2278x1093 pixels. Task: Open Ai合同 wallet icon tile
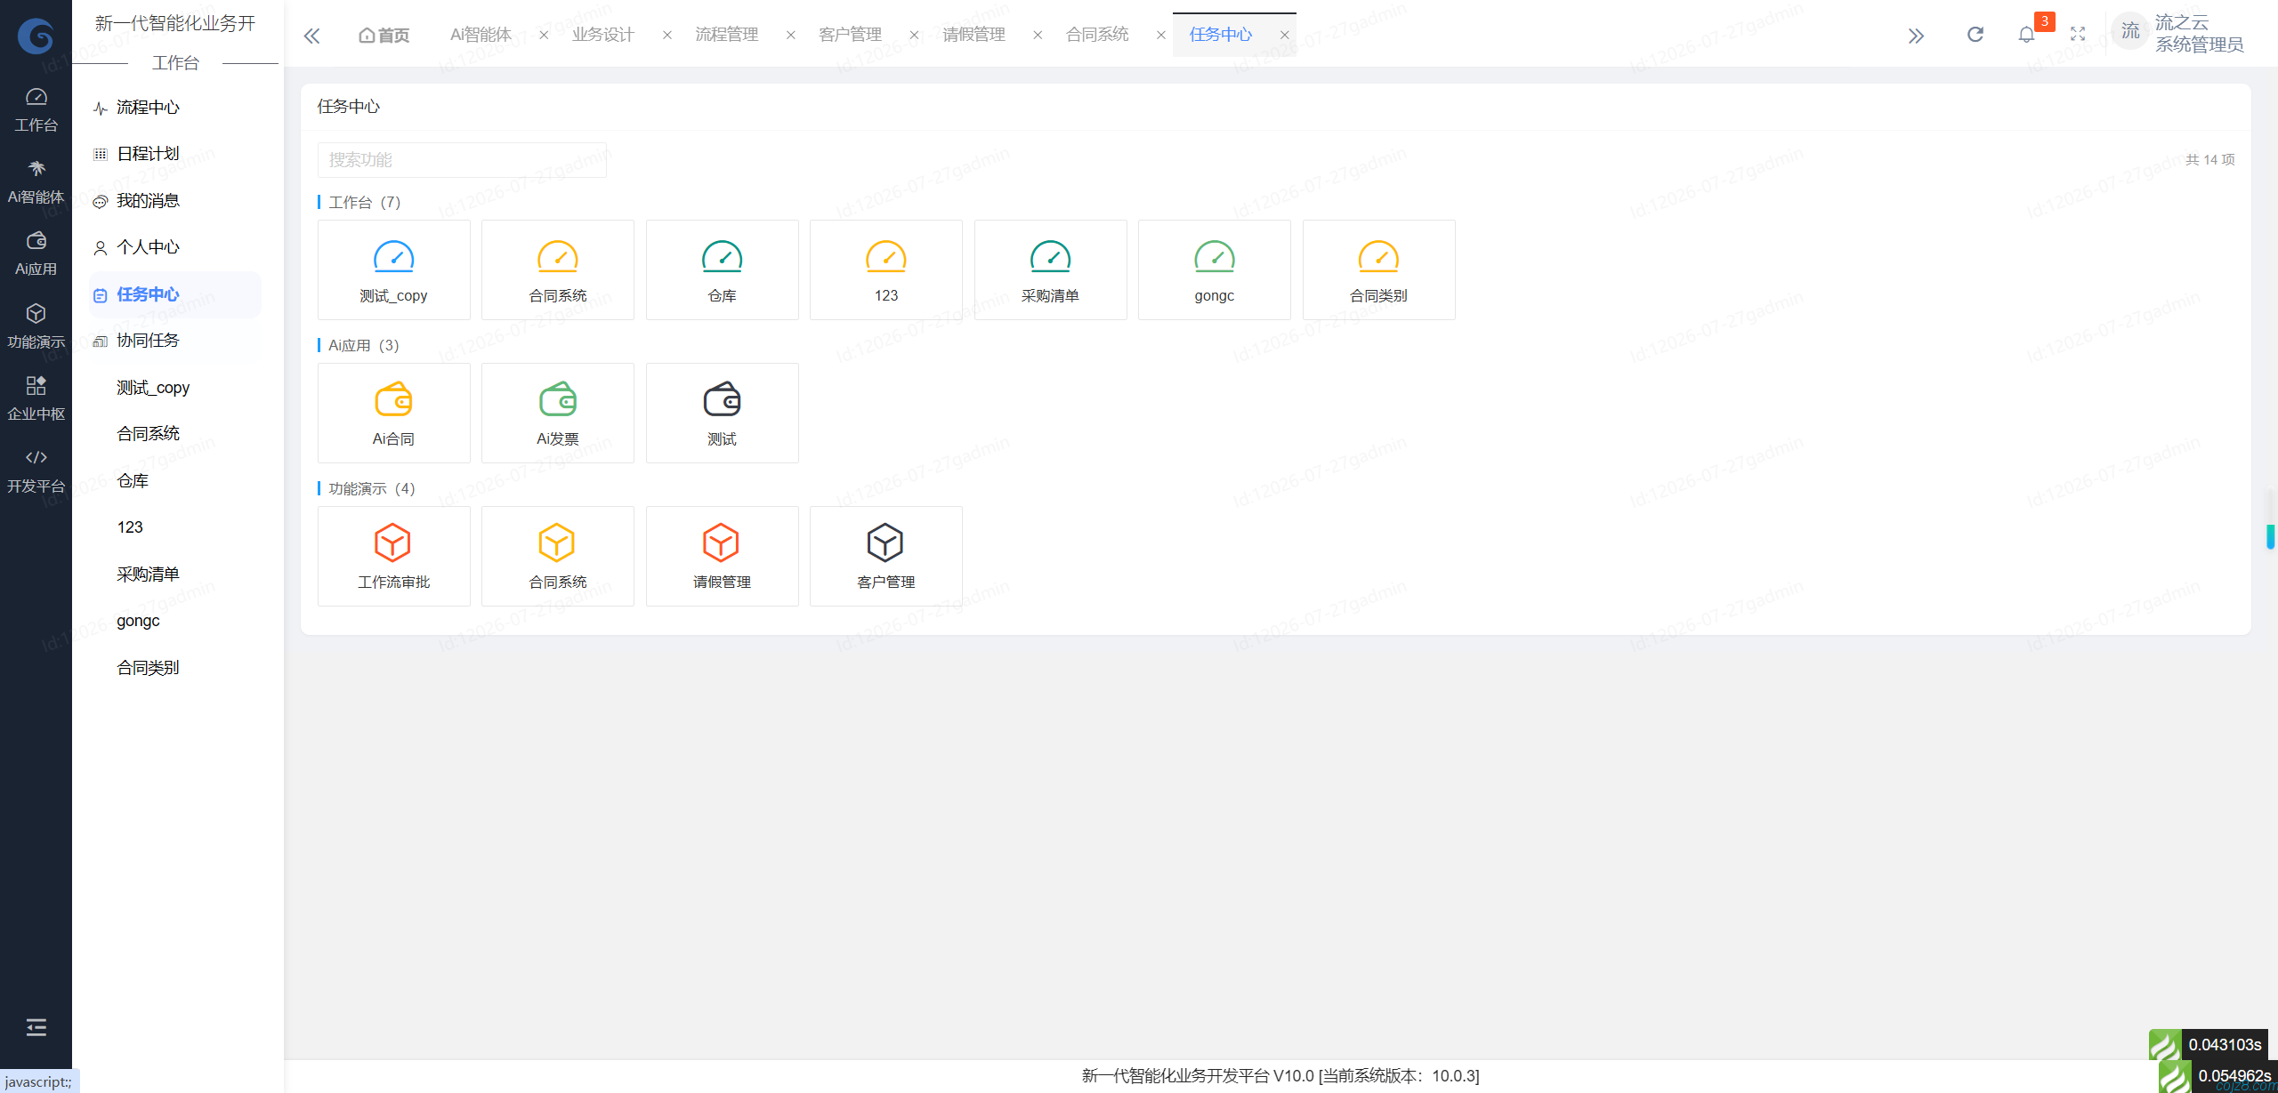click(393, 413)
